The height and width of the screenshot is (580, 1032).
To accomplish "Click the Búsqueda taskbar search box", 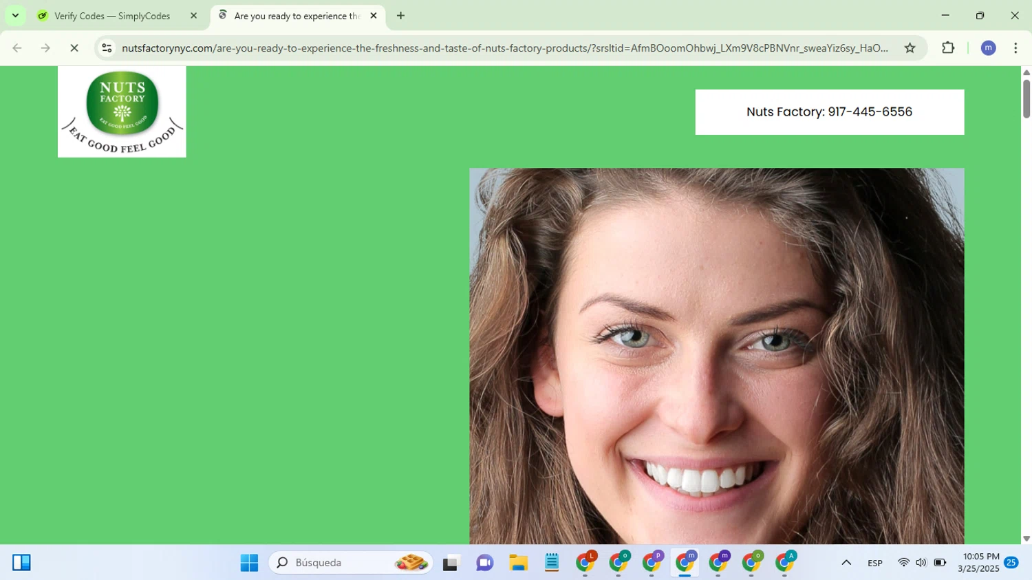I will tap(351, 563).
